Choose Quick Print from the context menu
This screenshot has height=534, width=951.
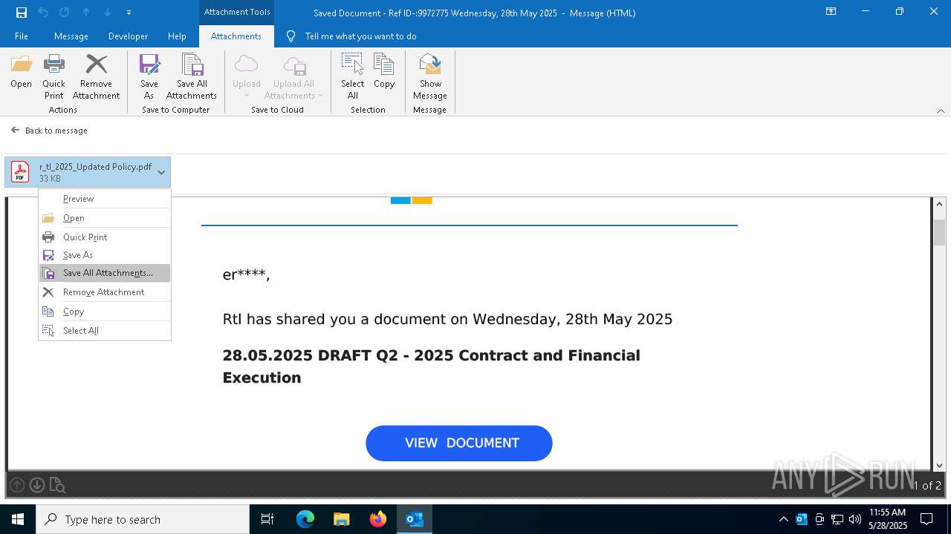click(x=105, y=237)
